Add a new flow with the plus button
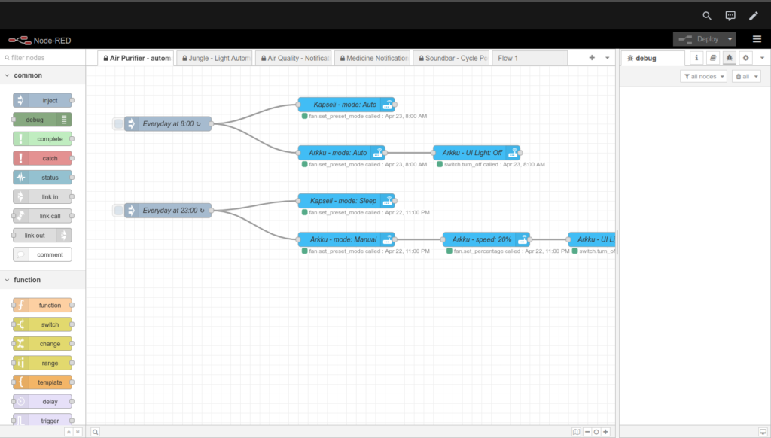Screen dimensions: 771x438 coord(593,57)
